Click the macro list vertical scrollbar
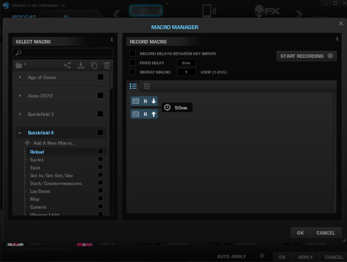The height and width of the screenshot is (262, 347). (x=111, y=80)
